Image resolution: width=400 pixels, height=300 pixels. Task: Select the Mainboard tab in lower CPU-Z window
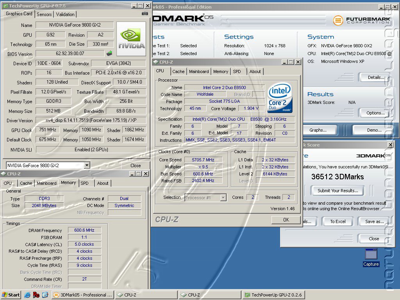[x=46, y=183]
